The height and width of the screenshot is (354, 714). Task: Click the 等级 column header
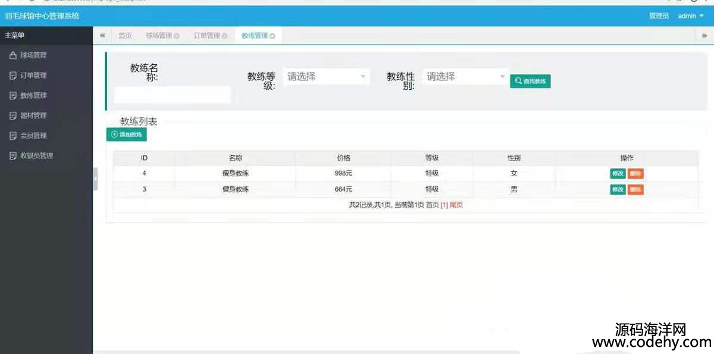click(432, 158)
